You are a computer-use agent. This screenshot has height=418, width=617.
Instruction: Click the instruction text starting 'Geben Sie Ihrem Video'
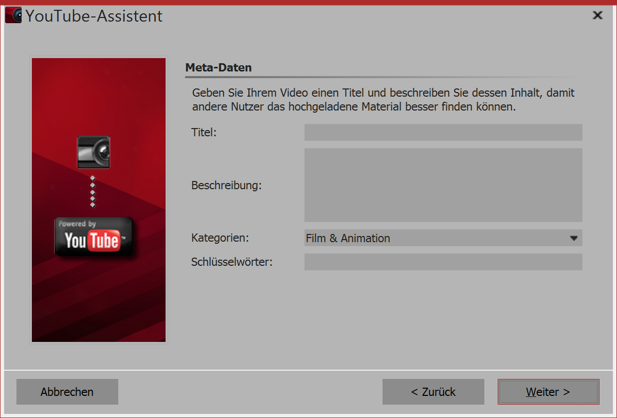pyautogui.click(x=383, y=100)
